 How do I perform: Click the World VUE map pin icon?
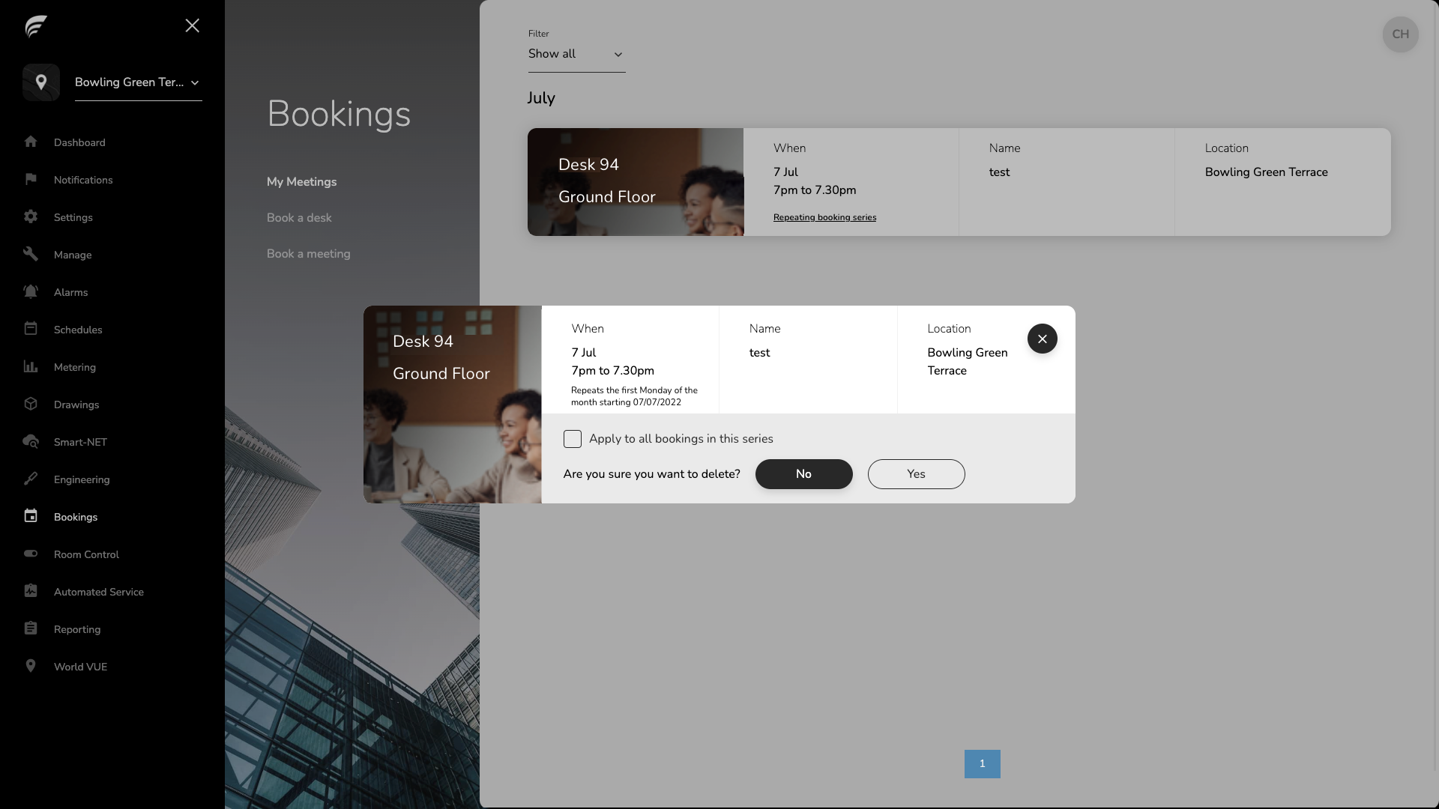[x=31, y=666]
